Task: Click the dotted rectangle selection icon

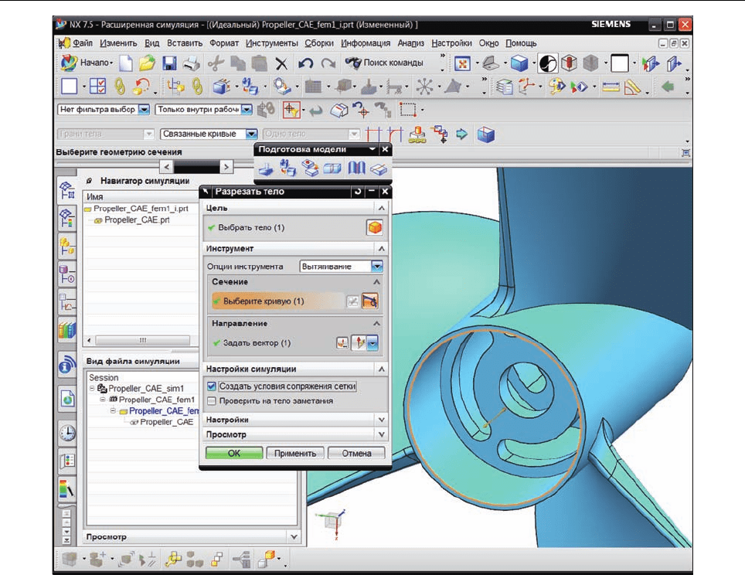Action: point(408,110)
